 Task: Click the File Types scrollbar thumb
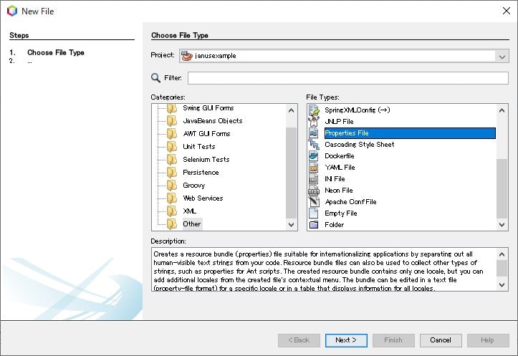tap(502, 188)
